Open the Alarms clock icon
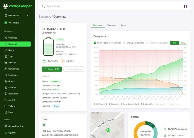The image size is (194, 138). (x=6, y=100)
